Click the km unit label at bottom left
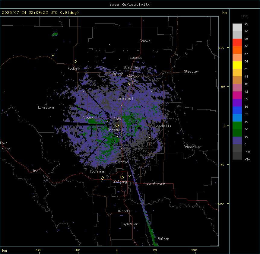The height and width of the screenshot is (254, 260). point(5,251)
